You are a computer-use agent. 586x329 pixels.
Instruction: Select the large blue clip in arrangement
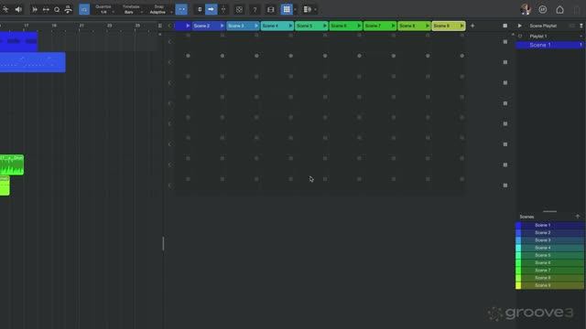click(x=33, y=62)
